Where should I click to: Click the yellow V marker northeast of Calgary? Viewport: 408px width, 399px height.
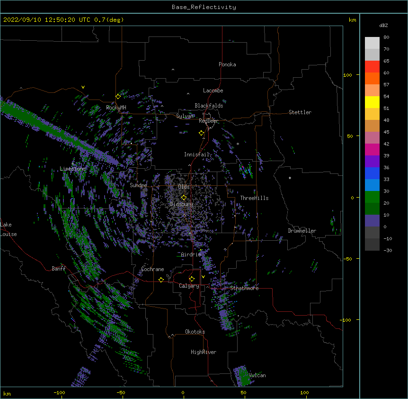203,277
